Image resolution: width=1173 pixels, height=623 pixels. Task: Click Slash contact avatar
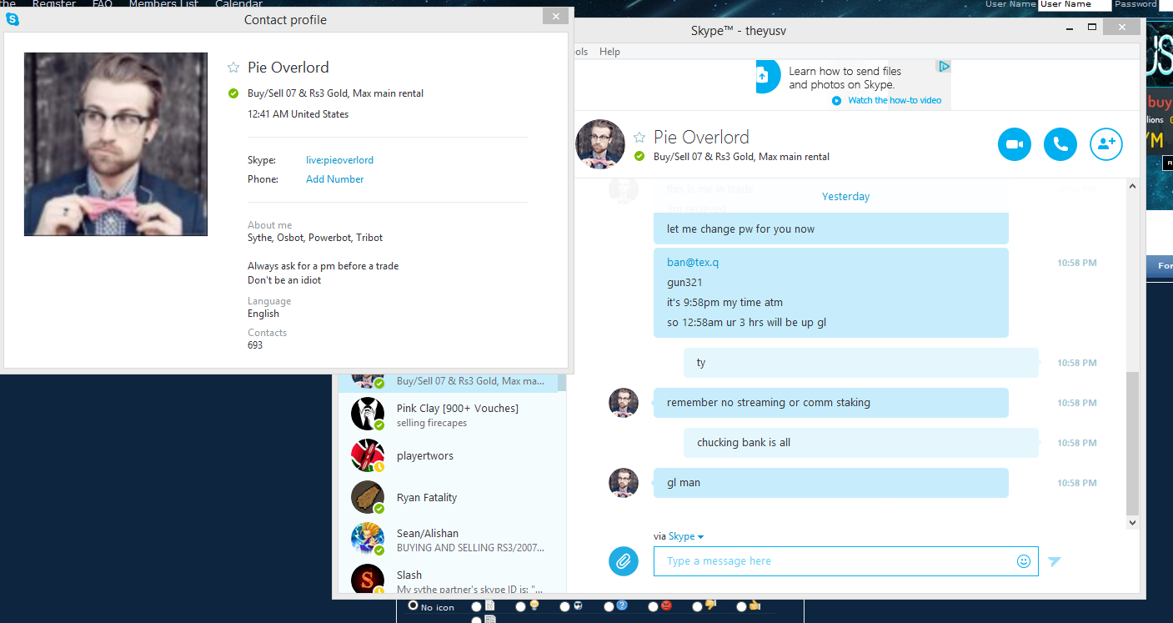(368, 580)
